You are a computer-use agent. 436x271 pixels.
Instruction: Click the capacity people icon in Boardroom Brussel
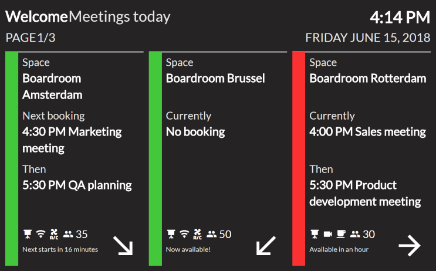[x=211, y=235]
